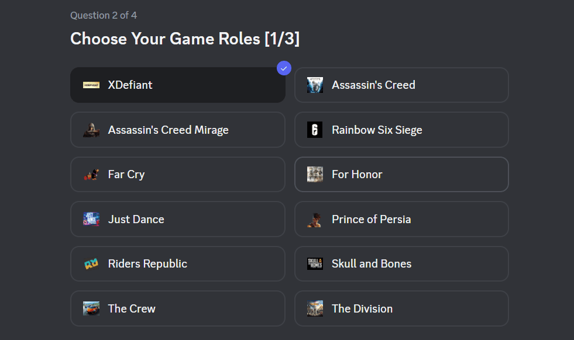
Task: Toggle the Rainbow Six Siege role
Action: tap(401, 130)
